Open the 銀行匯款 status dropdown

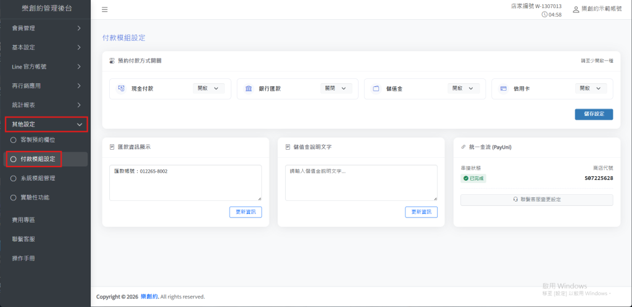pos(336,89)
